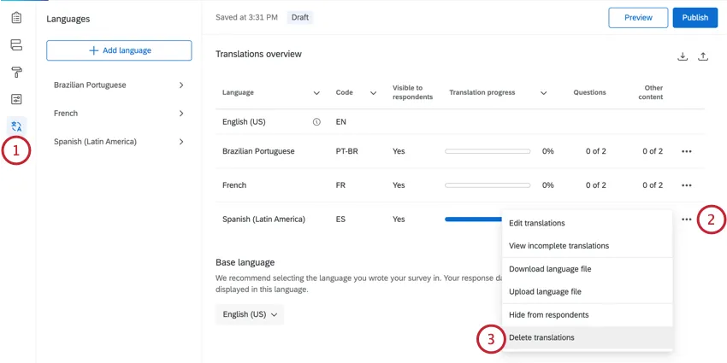727x363 pixels.
Task: Click the download translations icon
Action: coord(683,57)
